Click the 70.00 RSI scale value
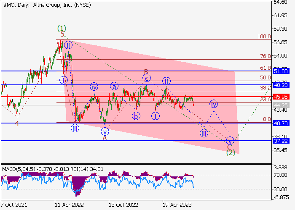The image size is (295, 210). [x=281, y=175]
